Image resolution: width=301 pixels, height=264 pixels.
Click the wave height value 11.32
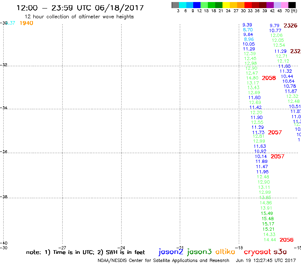286,71
